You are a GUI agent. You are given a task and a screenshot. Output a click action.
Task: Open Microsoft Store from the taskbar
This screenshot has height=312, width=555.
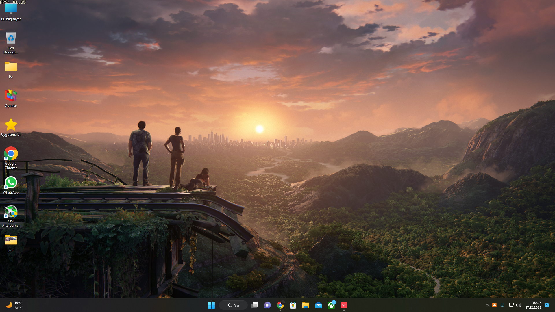pos(293,305)
